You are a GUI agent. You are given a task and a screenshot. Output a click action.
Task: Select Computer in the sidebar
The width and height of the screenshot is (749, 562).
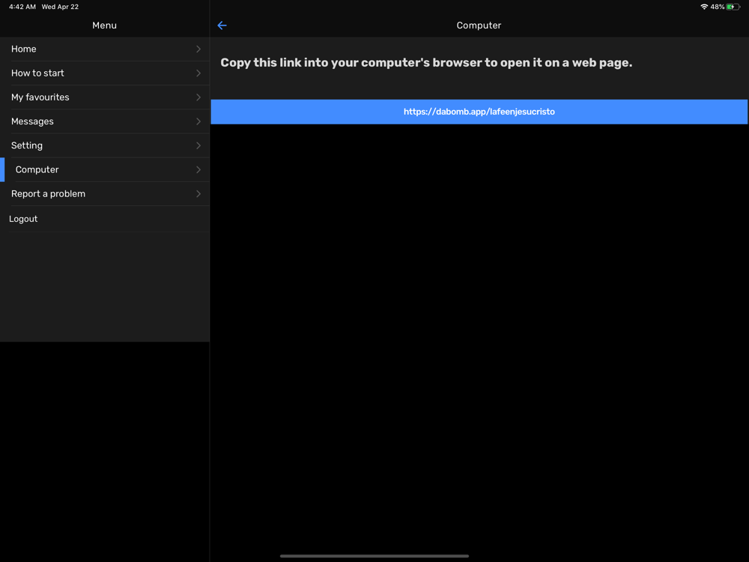pos(105,169)
